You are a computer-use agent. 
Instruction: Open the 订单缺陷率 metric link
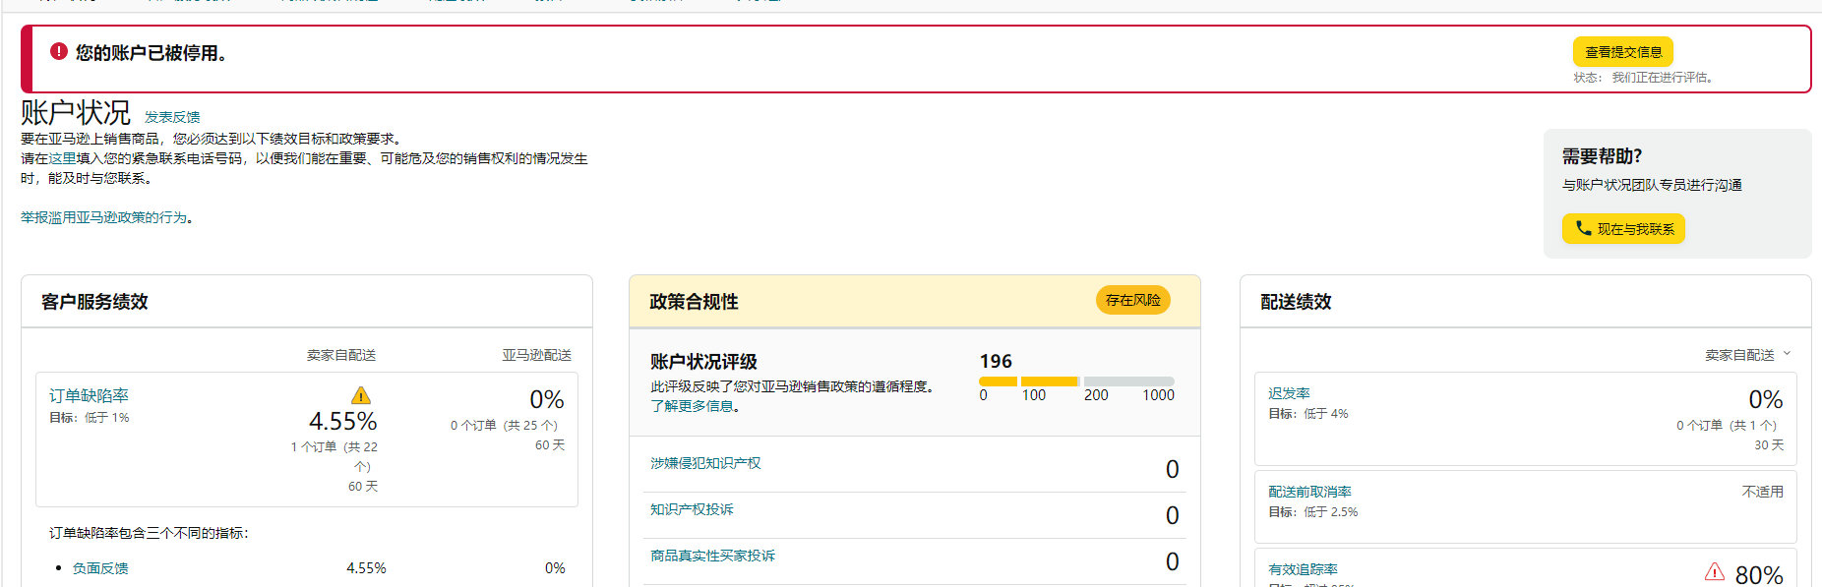(x=89, y=395)
